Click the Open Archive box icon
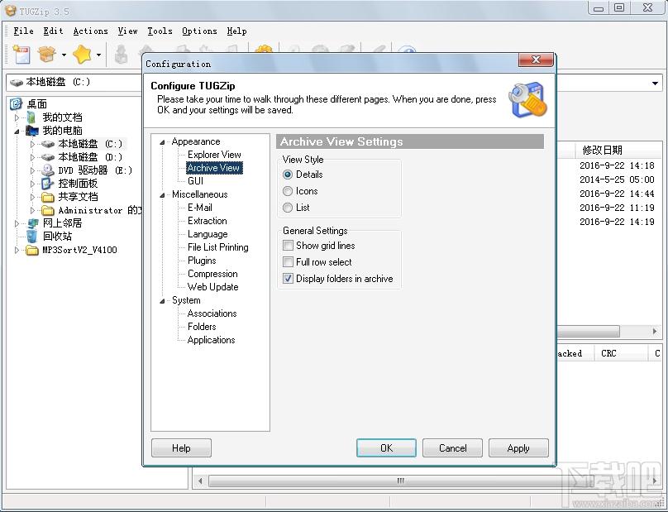Screen dimensions: 668x512 (x=47, y=55)
